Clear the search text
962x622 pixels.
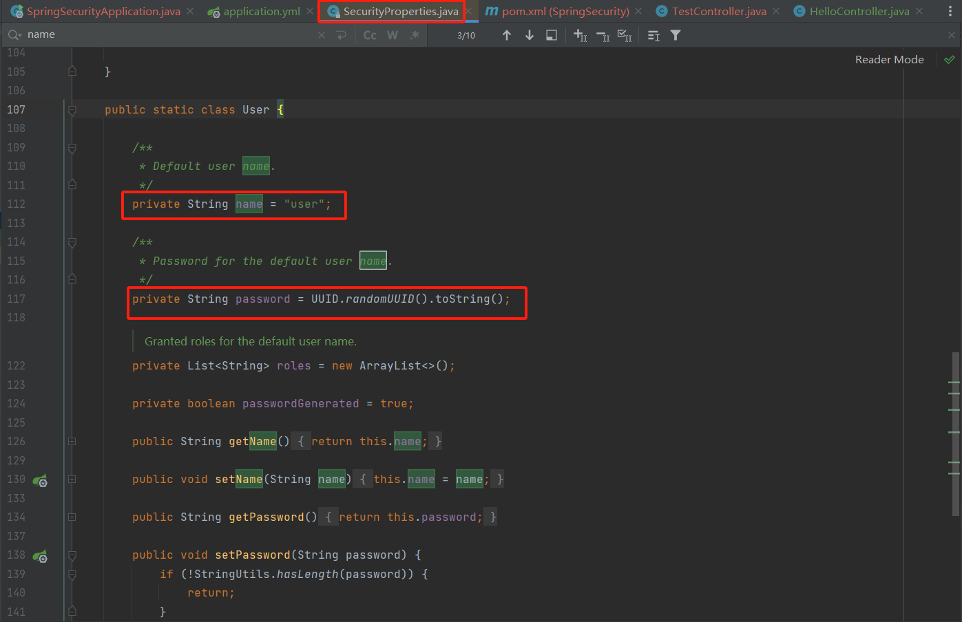coord(322,35)
